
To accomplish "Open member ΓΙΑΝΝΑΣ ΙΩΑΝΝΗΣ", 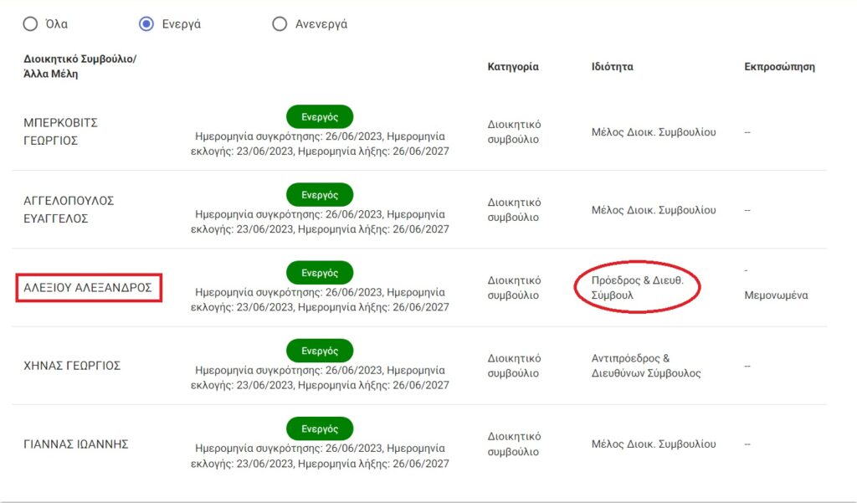I will [75, 444].
